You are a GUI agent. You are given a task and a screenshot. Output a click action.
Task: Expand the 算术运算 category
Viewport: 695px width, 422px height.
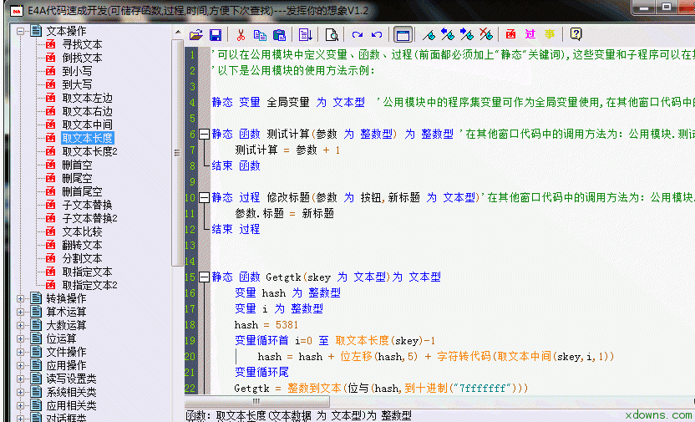point(20,312)
